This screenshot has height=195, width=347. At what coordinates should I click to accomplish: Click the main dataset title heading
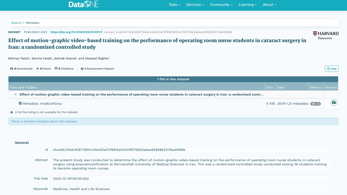point(157,44)
